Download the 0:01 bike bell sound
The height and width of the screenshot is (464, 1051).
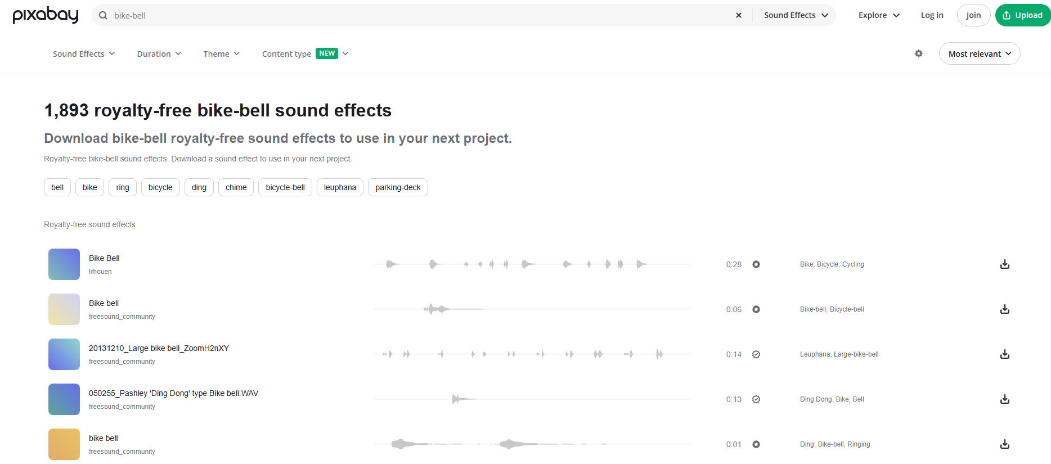(x=1004, y=444)
